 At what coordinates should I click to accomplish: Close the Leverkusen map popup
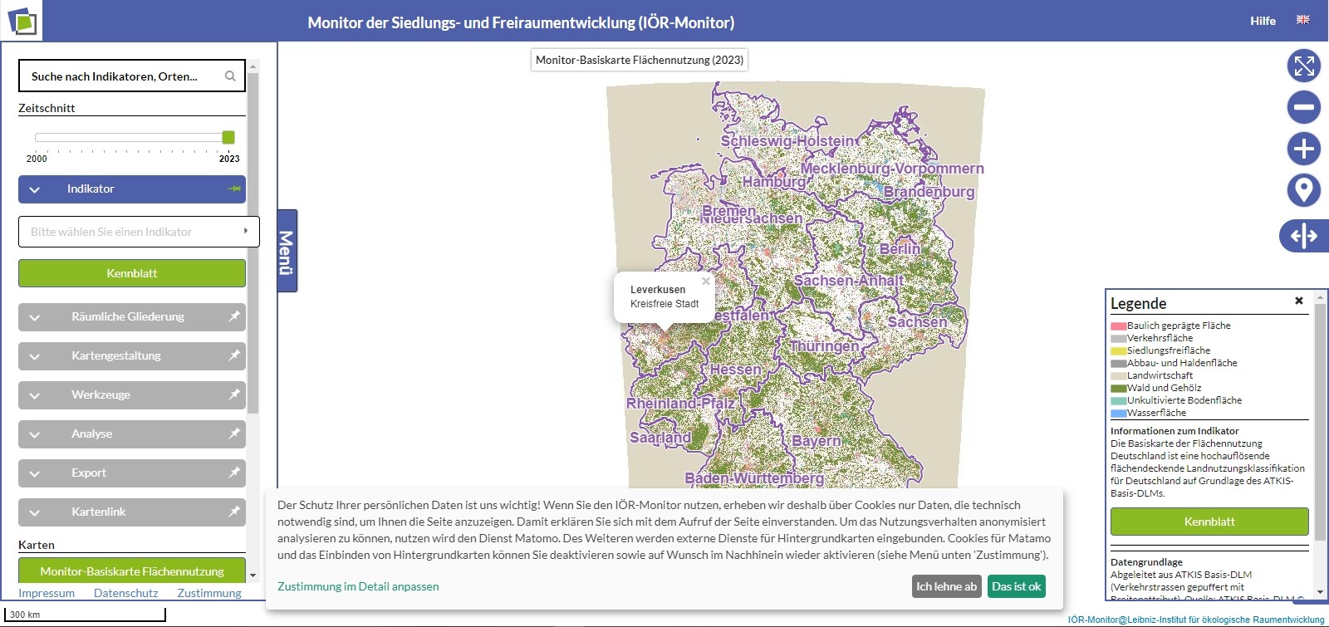point(706,282)
